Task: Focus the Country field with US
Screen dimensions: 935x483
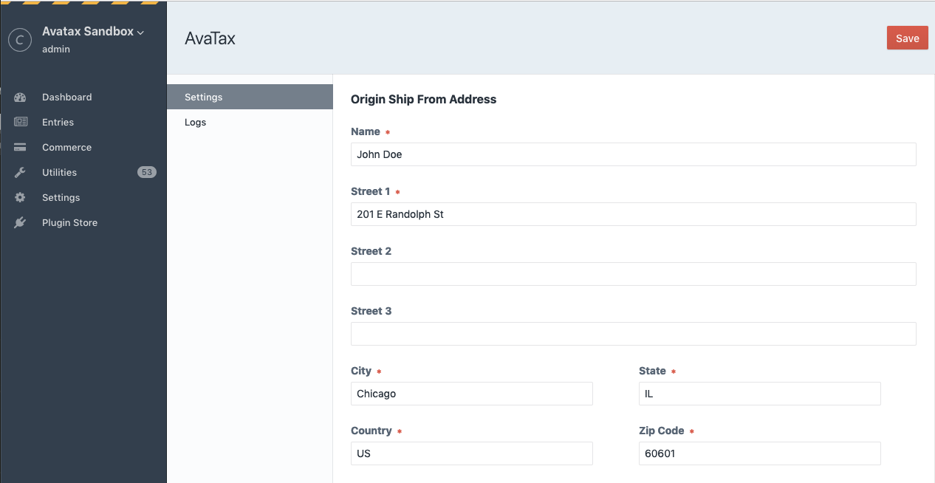Action: coord(471,453)
